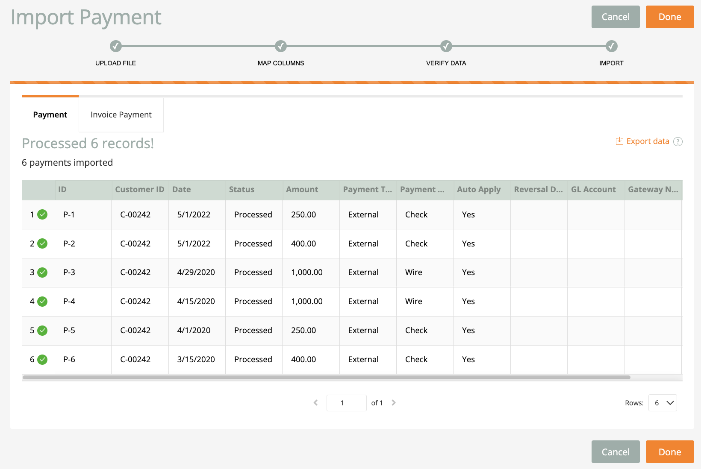The width and height of the screenshot is (701, 469).
Task: Click the horizontal table scrollbar
Action: pos(327,378)
